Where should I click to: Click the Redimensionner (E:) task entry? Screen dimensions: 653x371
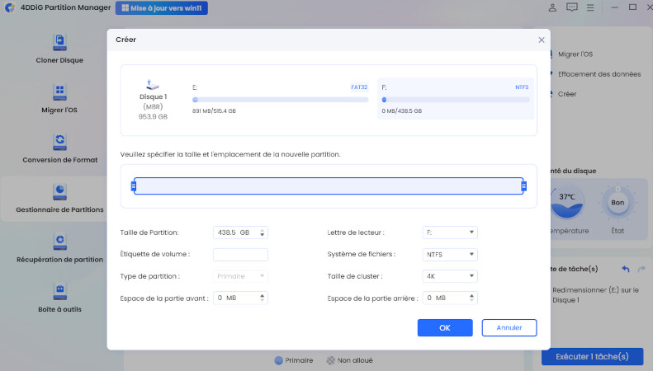pos(595,295)
